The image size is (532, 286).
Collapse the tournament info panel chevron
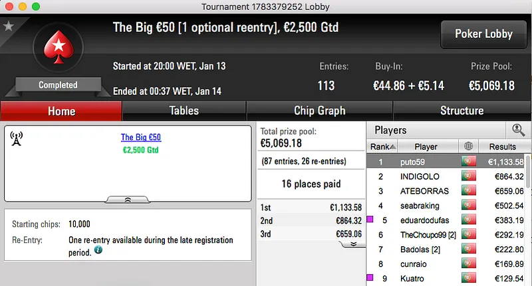(x=128, y=198)
